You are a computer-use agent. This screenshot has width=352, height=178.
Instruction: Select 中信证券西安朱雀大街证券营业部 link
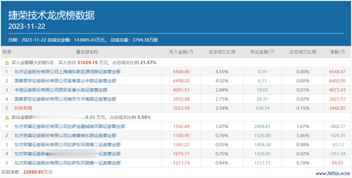tap(61, 90)
